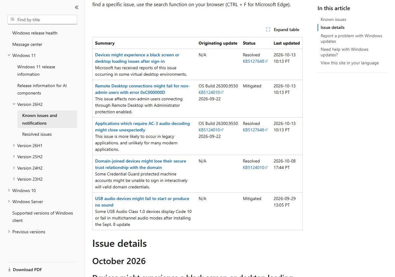The height and width of the screenshot is (277, 395).
Task: Click the Status column header
Action: tap(249, 43)
